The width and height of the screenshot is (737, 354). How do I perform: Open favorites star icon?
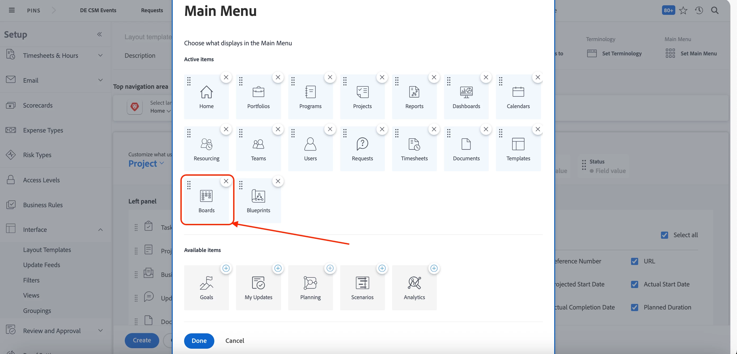pyautogui.click(x=683, y=10)
